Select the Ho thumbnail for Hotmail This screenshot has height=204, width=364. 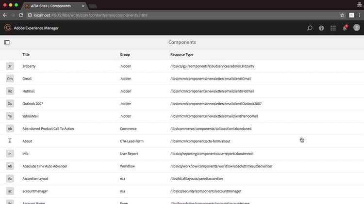[10, 91]
